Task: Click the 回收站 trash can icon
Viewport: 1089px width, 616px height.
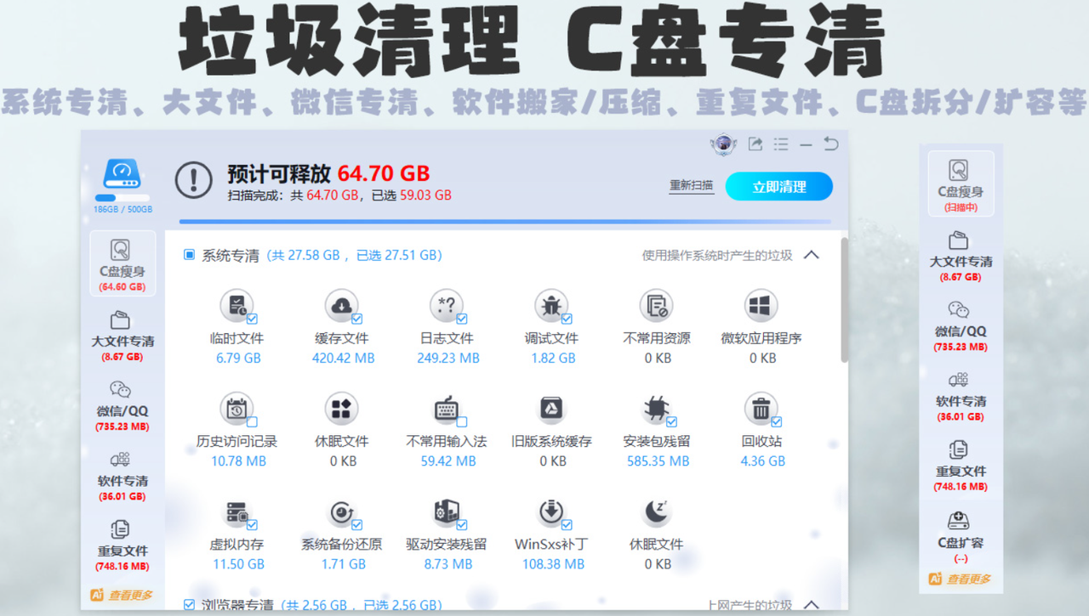Action: click(x=761, y=410)
